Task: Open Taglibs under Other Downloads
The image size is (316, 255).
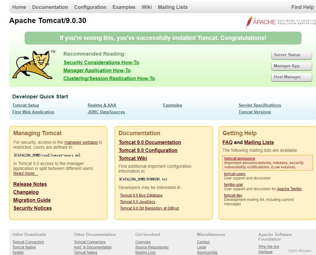Action: click(18, 253)
